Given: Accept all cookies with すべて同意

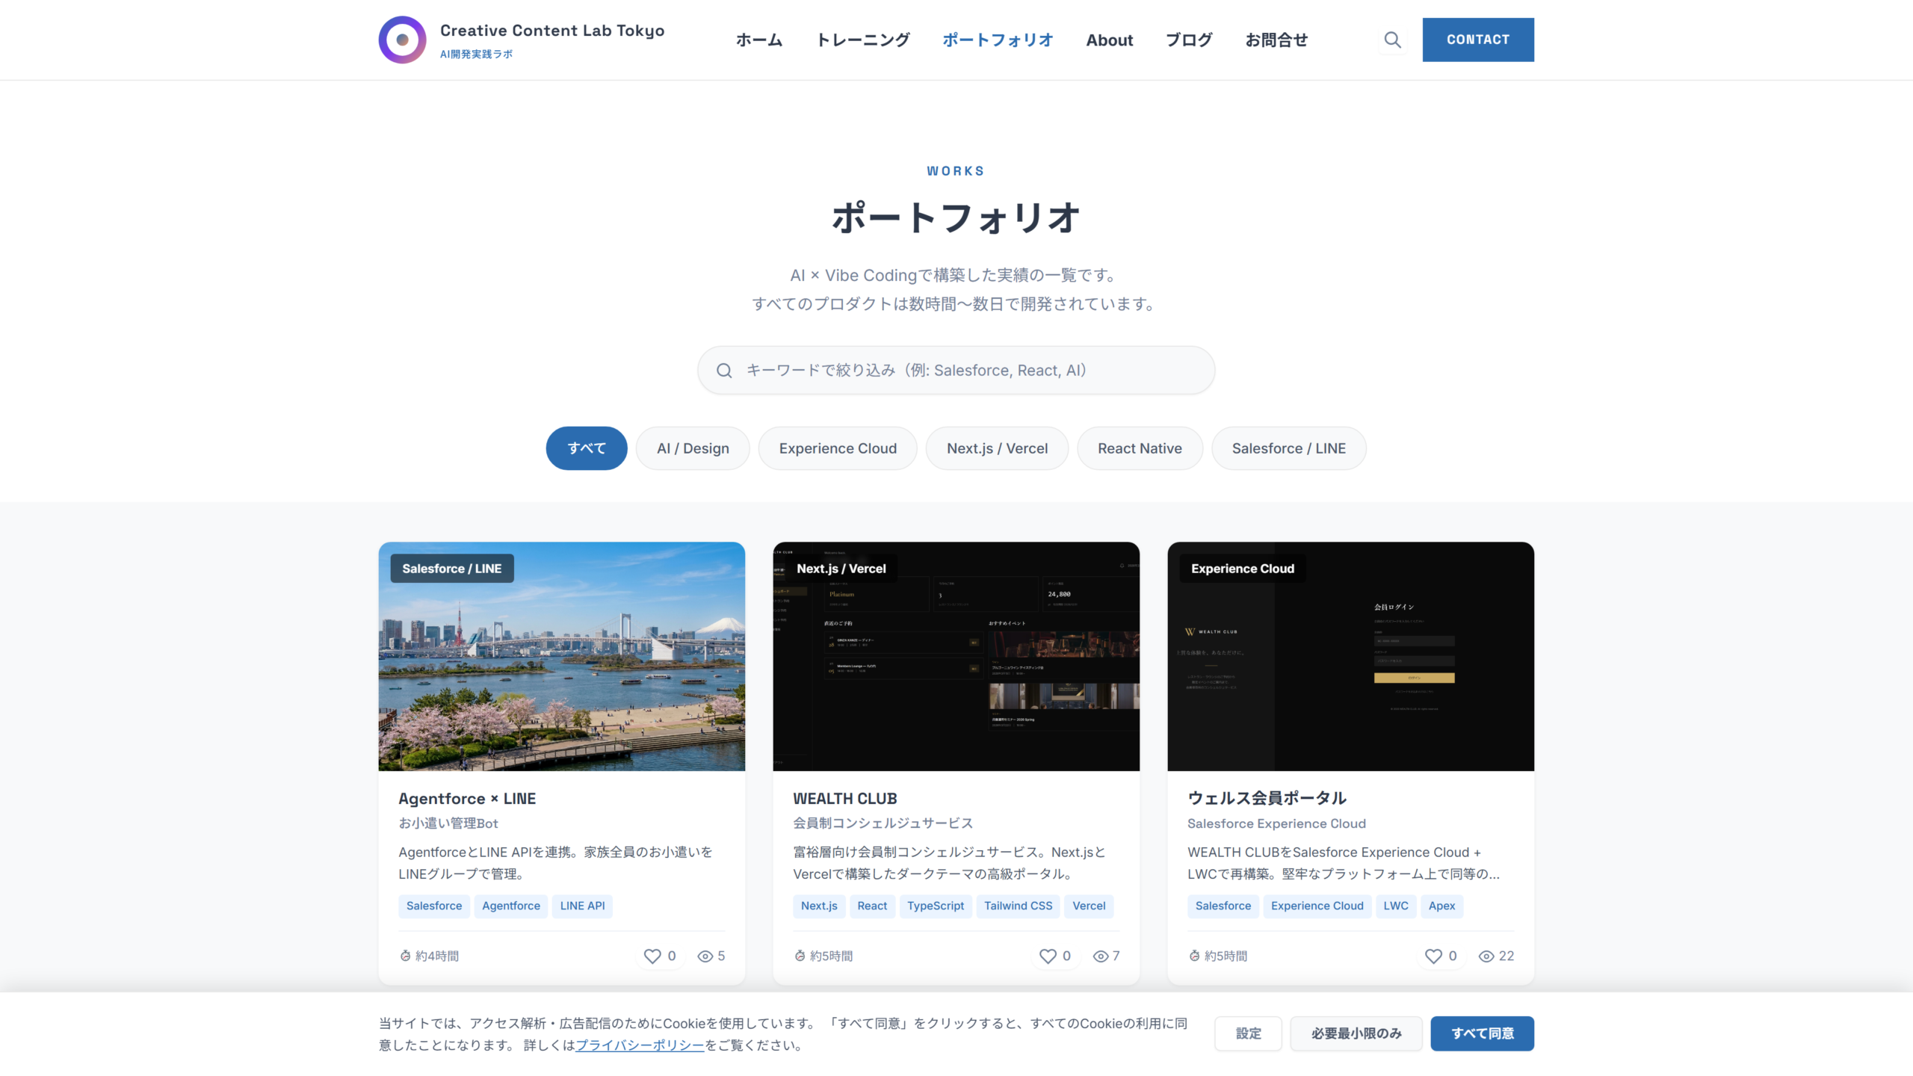Looking at the screenshot, I should pos(1482,1033).
